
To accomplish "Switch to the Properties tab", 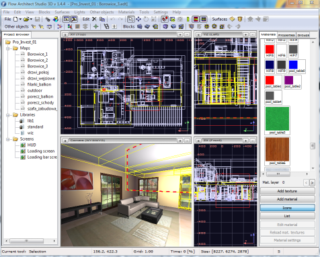I will click(x=286, y=35).
